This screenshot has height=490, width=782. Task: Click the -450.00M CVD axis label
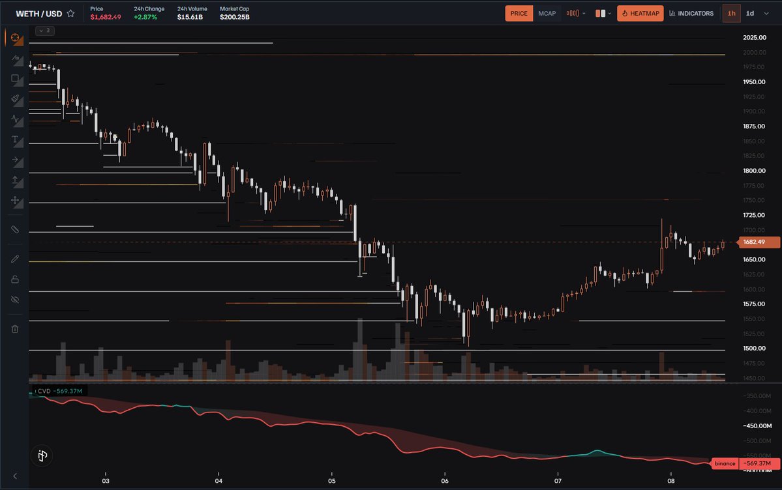click(x=758, y=425)
